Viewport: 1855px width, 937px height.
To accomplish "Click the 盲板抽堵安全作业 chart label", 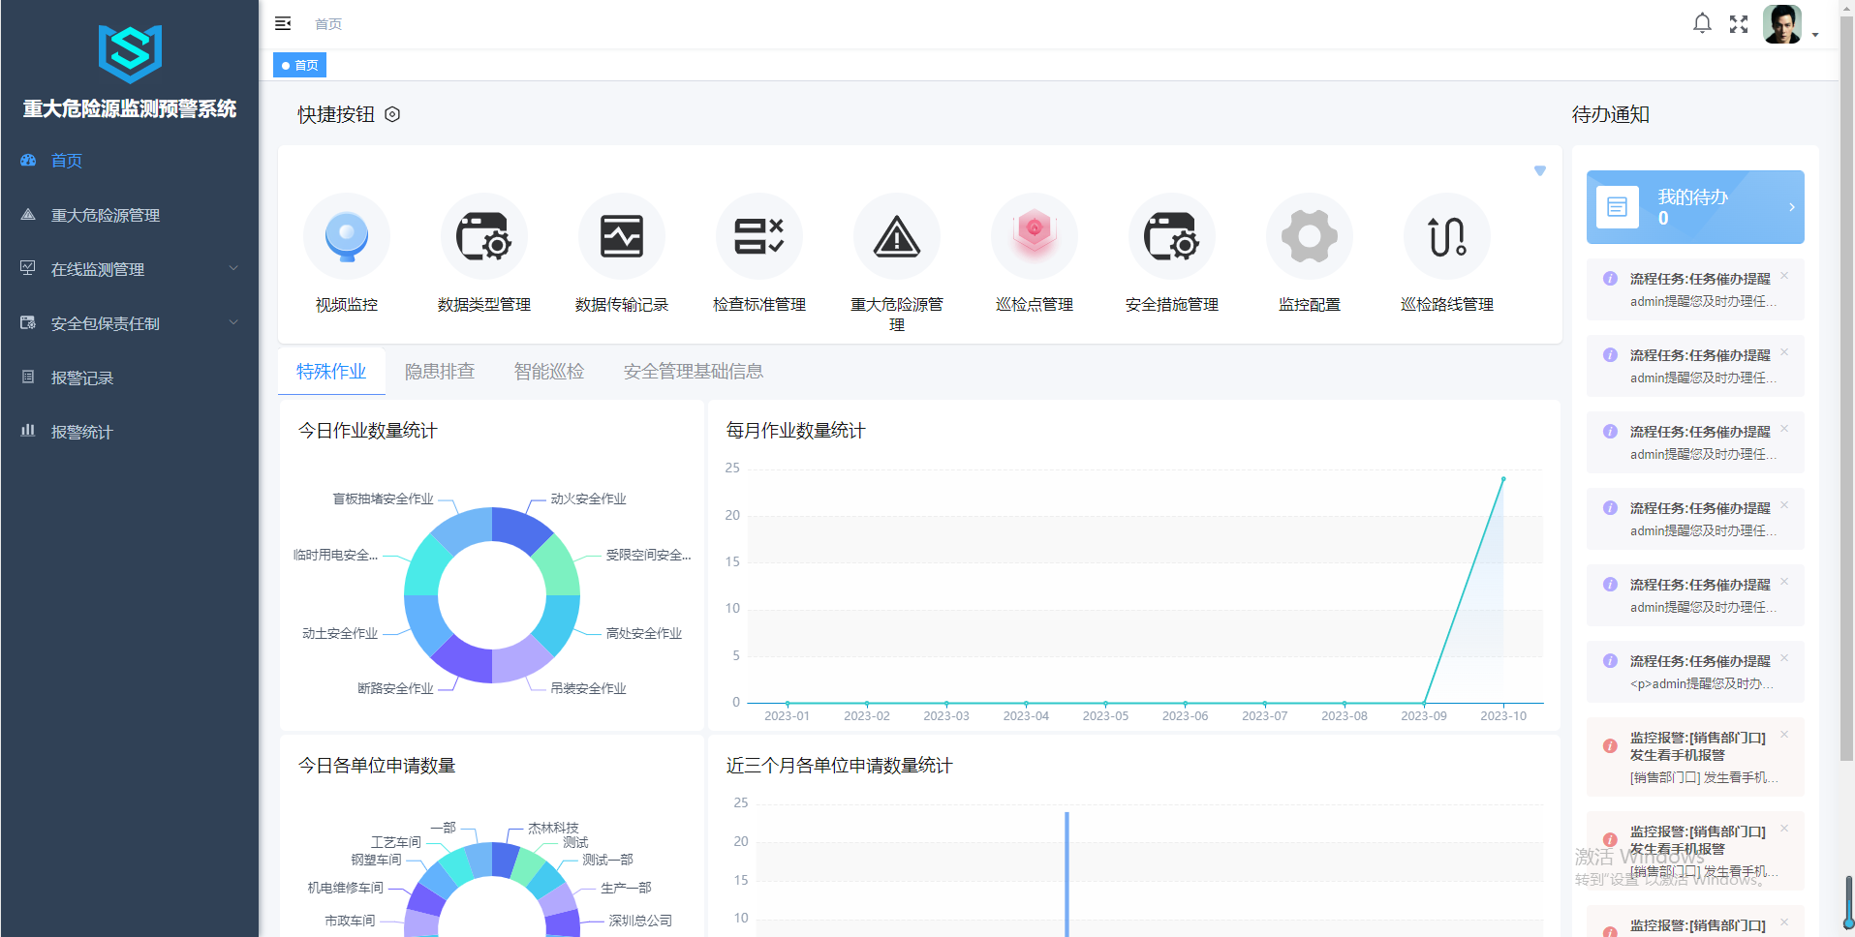I will pos(383,499).
